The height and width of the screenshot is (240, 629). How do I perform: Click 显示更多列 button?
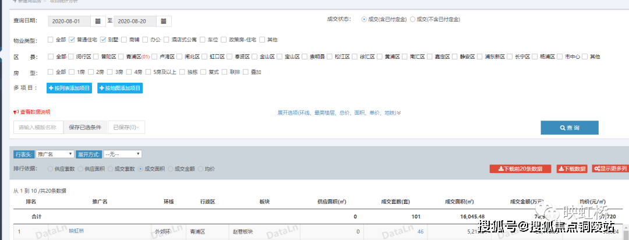coord(610,169)
